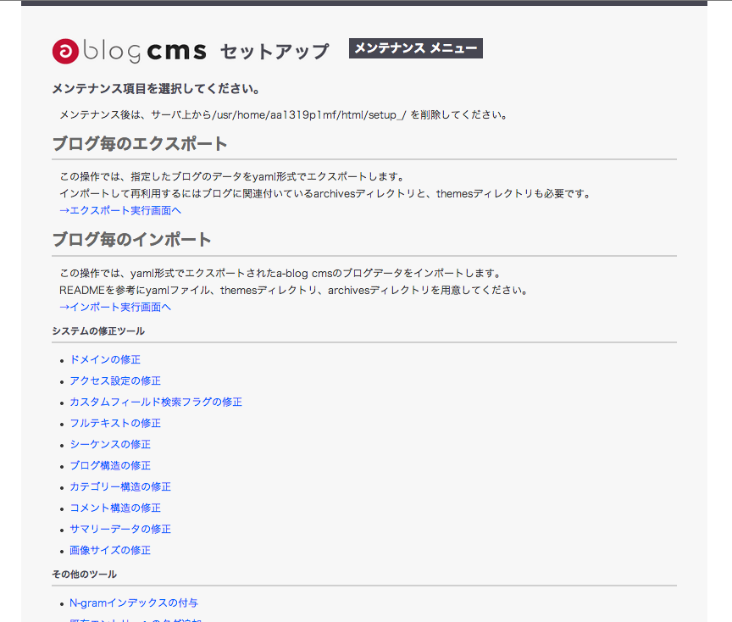Click the その他のツール heading
This screenshot has height=622, width=732.
click(85, 575)
